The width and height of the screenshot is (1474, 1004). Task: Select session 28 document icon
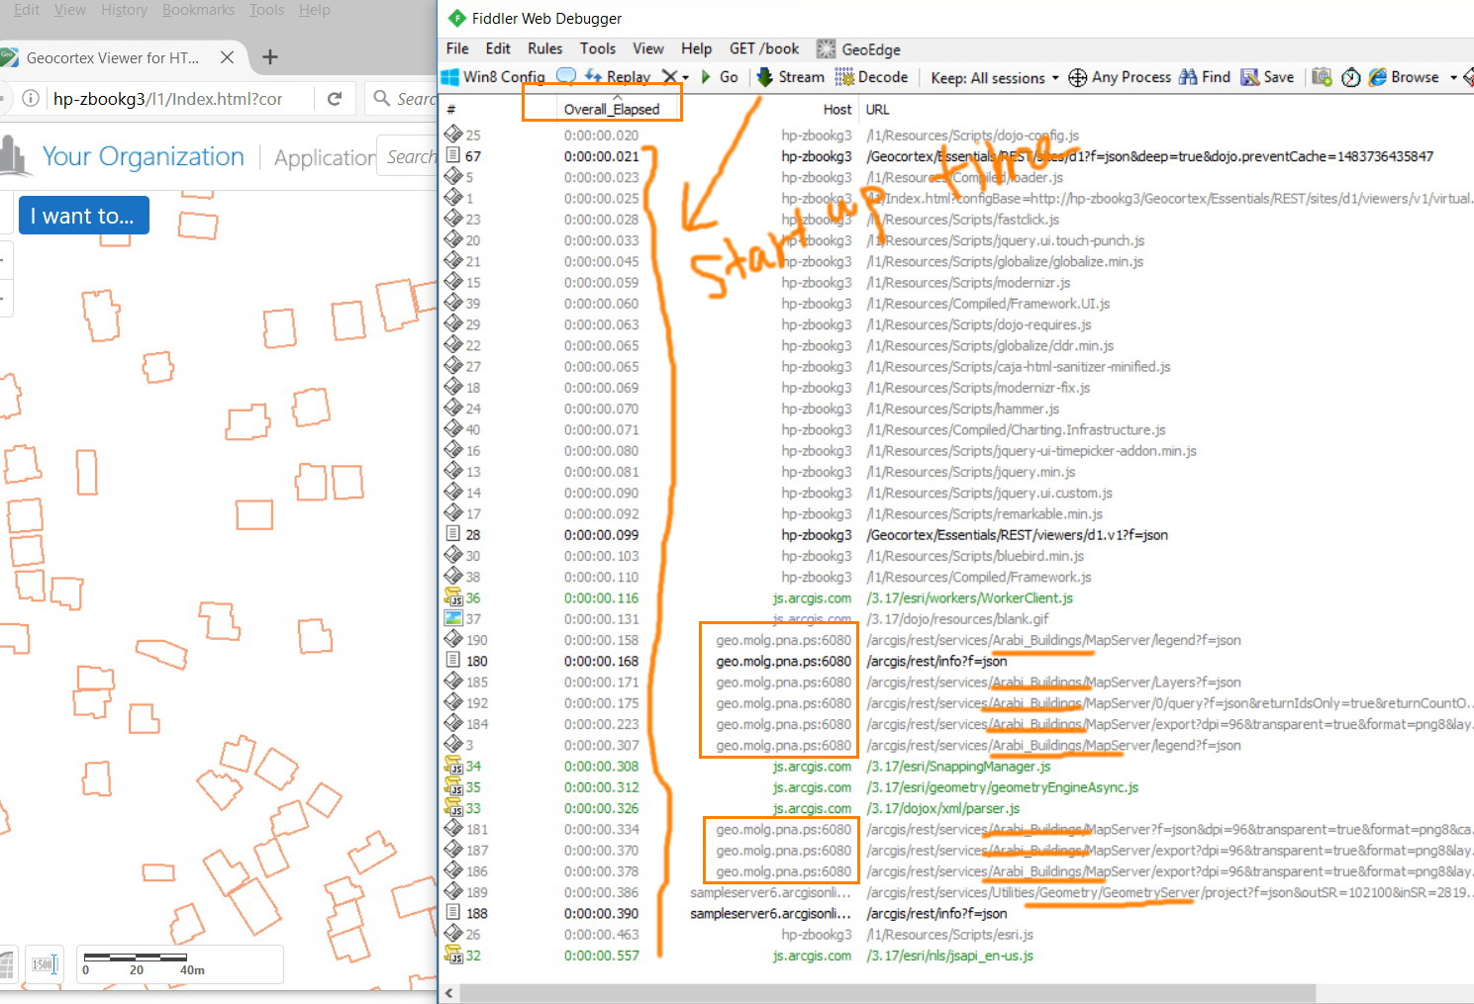coord(453,534)
